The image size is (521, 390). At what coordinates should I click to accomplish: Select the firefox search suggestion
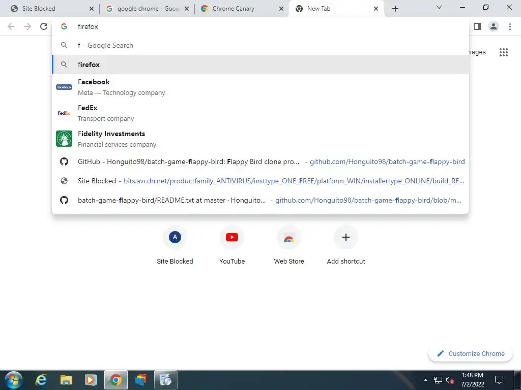(x=260, y=64)
